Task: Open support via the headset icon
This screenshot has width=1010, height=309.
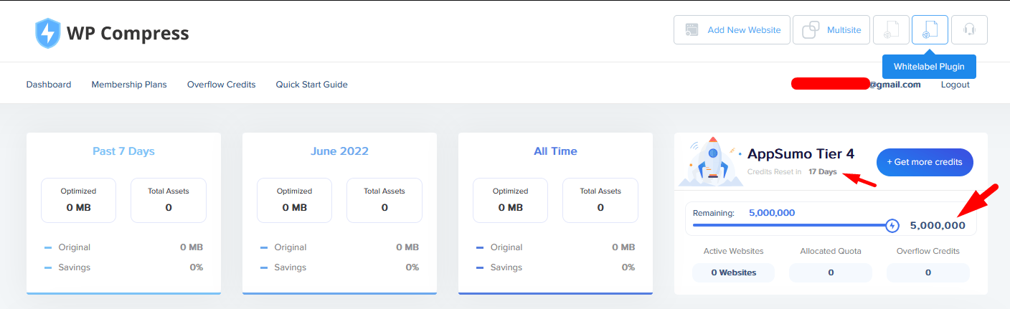Action: (969, 30)
